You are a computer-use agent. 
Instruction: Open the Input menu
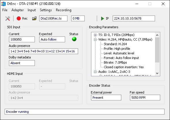(32, 10)
